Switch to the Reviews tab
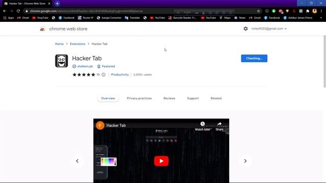This screenshot has width=326, height=183. 169,98
